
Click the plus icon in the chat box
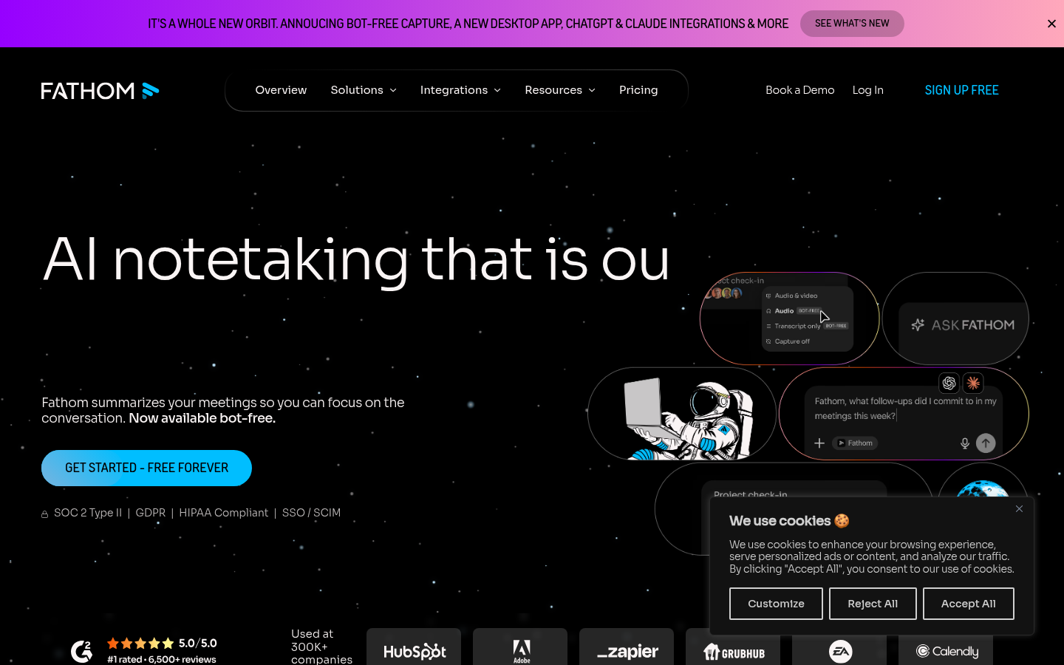pos(819,443)
